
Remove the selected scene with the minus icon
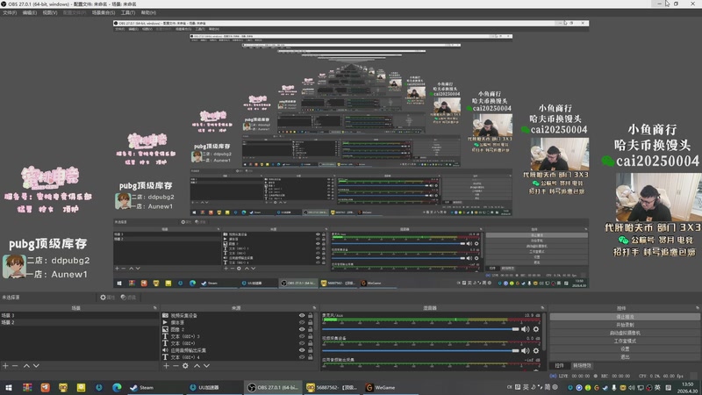tap(15, 366)
